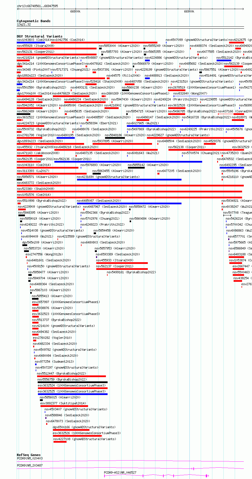
Task: Click the nsv1043603 (Coe2014) variant label
Action: 34,40
